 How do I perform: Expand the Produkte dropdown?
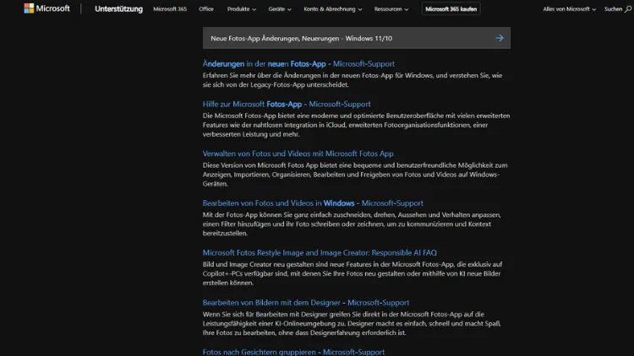(x=242, y=9)
